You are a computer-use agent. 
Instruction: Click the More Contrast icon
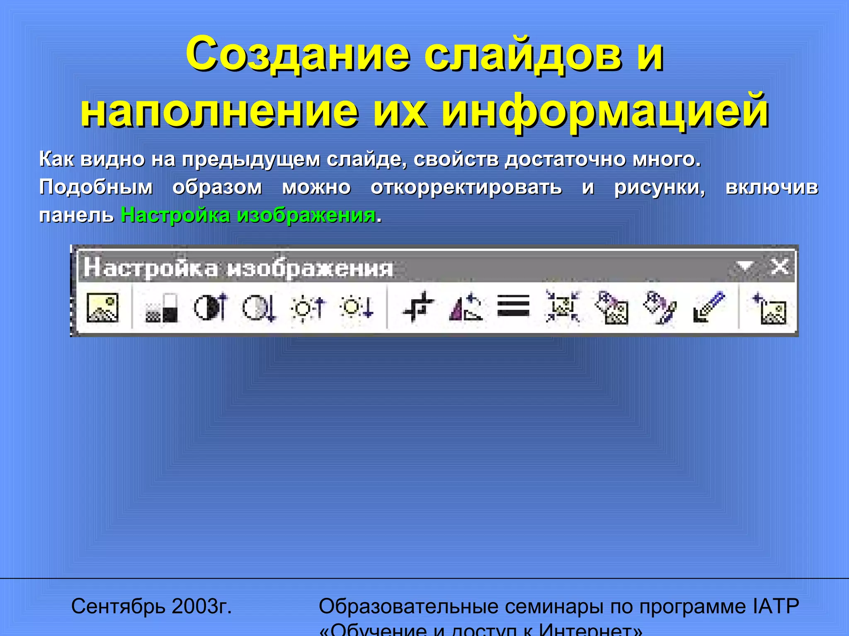tap(211, 307)
